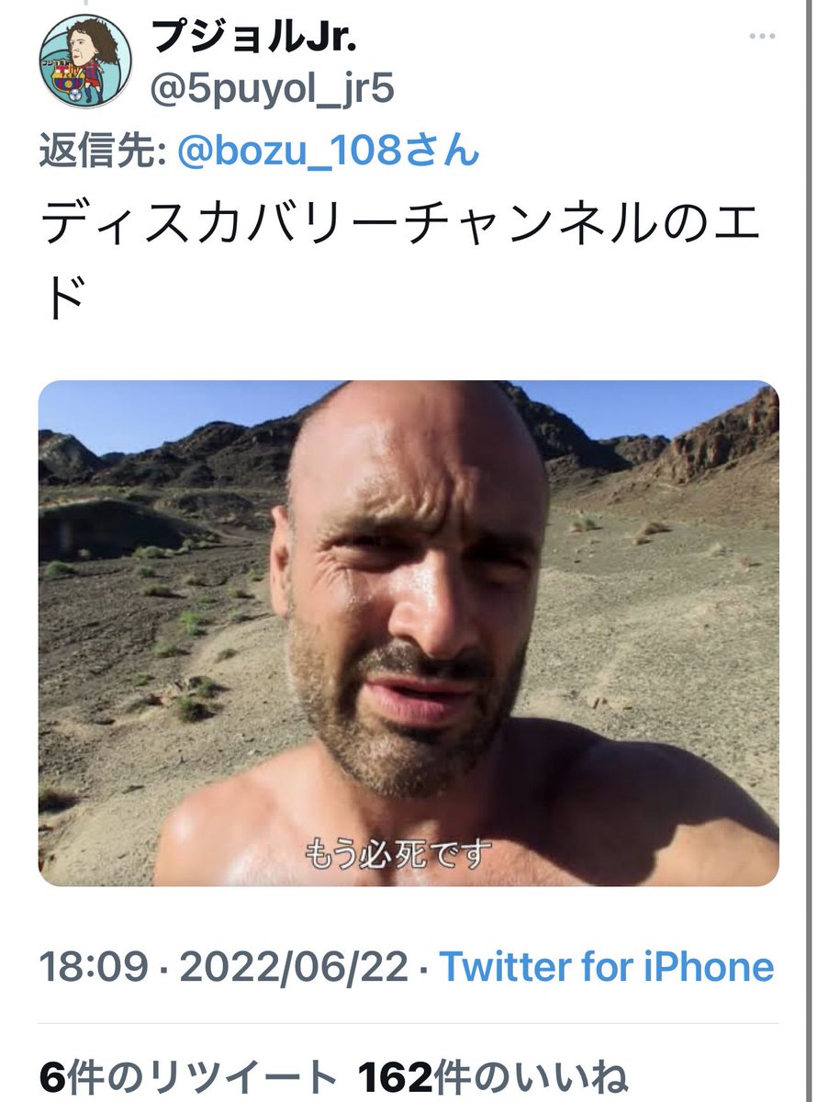Viewport: 817px width, 1102px height.
Task: Open the attached desert photo
Action: [408, 634]
